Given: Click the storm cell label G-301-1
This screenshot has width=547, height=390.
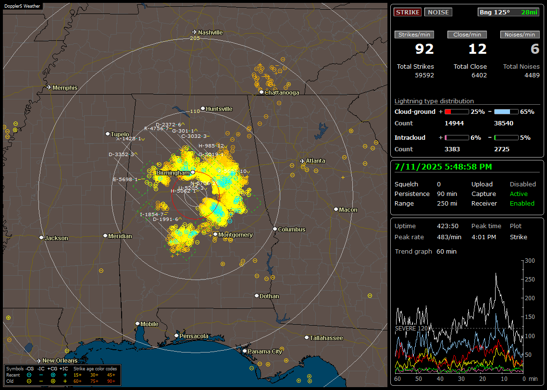Looking at the screenshot, I should point(183,131).
